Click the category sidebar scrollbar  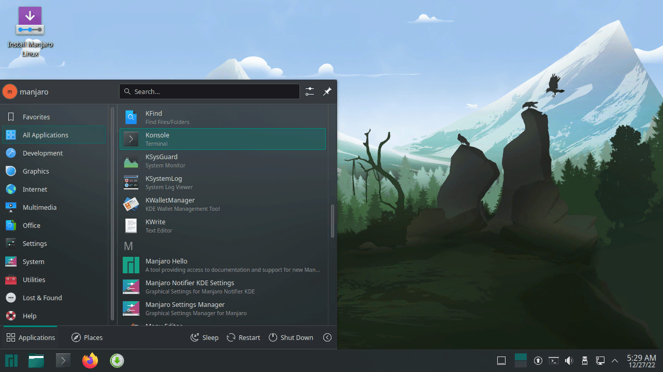pos(112,214)
